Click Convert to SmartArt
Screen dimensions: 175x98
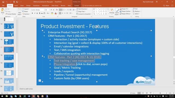pos(84,14)
